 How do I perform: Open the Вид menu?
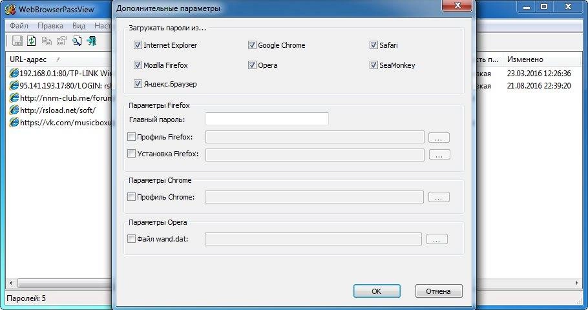(x=79, y=26)
